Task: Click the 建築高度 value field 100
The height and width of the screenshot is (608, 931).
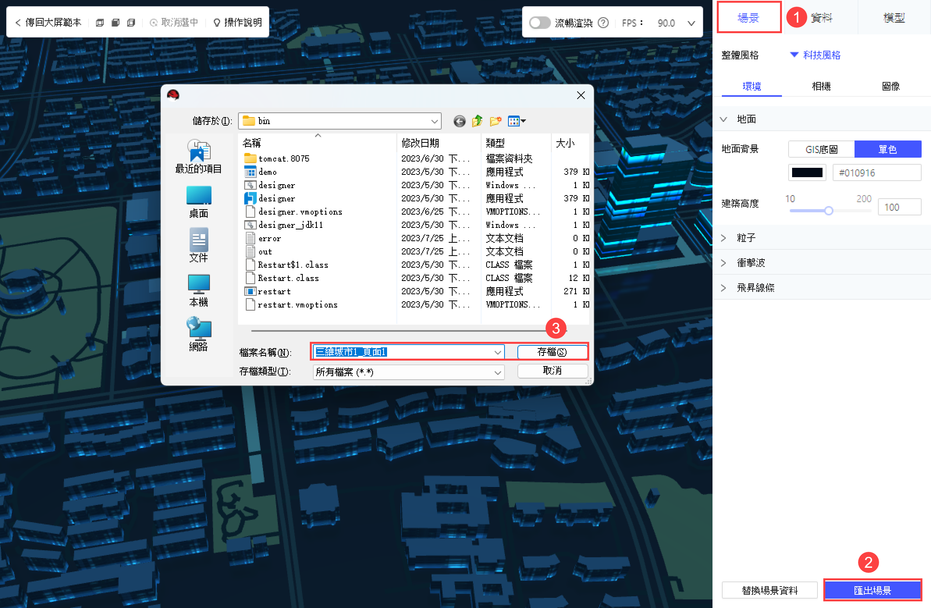Action: [x=899, y=207]
